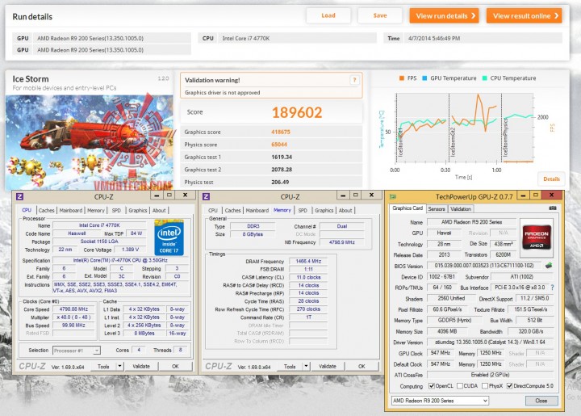Viewport: 581px width, 416px height.
Task: Click the CAS# Latency value 11.0 clocks
Action: 308,277
